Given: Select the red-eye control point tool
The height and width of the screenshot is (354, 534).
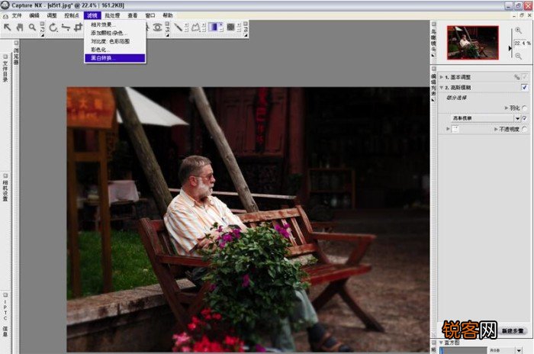Looking at the screenshot, I should (x=157, y=27).
